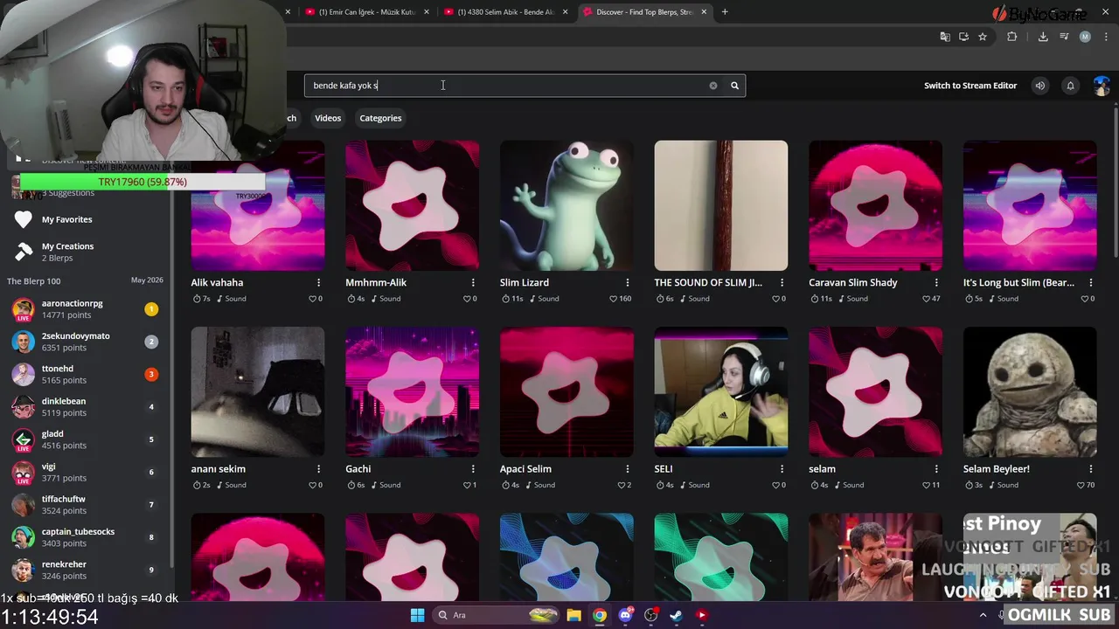Click the blerp search input field

tap(507, 86)
